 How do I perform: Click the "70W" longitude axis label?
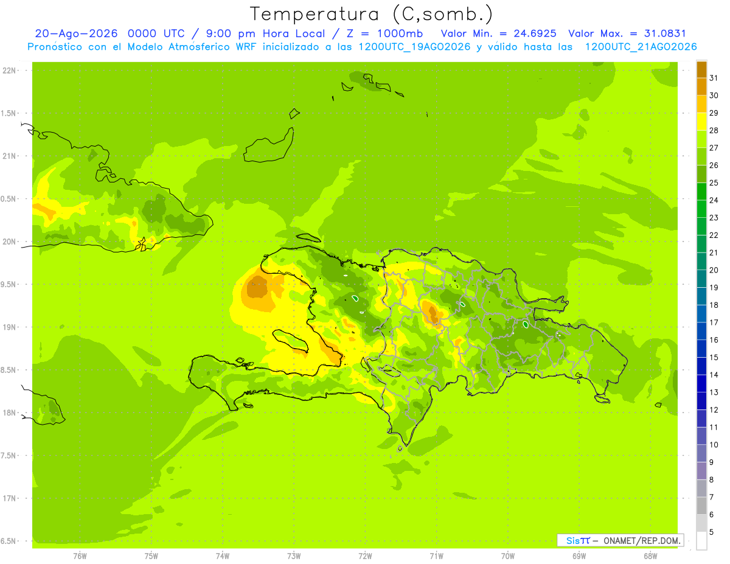pyautogui.click(x=508, y=556)
